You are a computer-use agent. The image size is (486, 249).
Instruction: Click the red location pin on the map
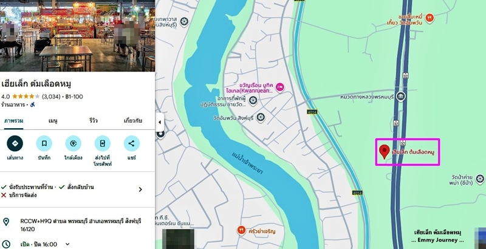tap(385, 151)
